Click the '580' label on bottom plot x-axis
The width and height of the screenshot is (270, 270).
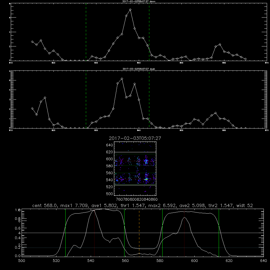[160, 261]
